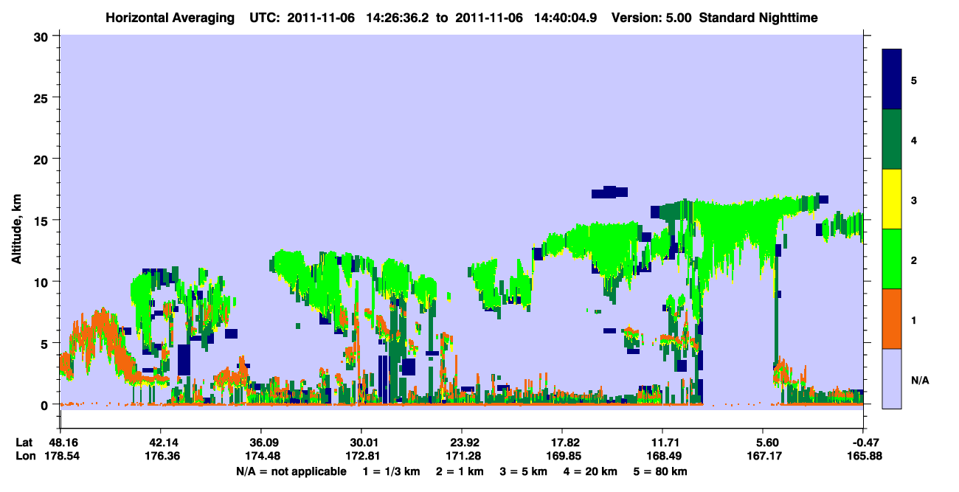Click longitude value 165.88
This screenshot has height=492, width=959.
863,456
